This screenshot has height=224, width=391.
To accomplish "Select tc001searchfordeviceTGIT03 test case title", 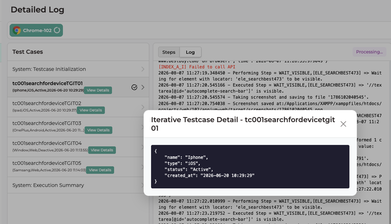I will point(47,123).
